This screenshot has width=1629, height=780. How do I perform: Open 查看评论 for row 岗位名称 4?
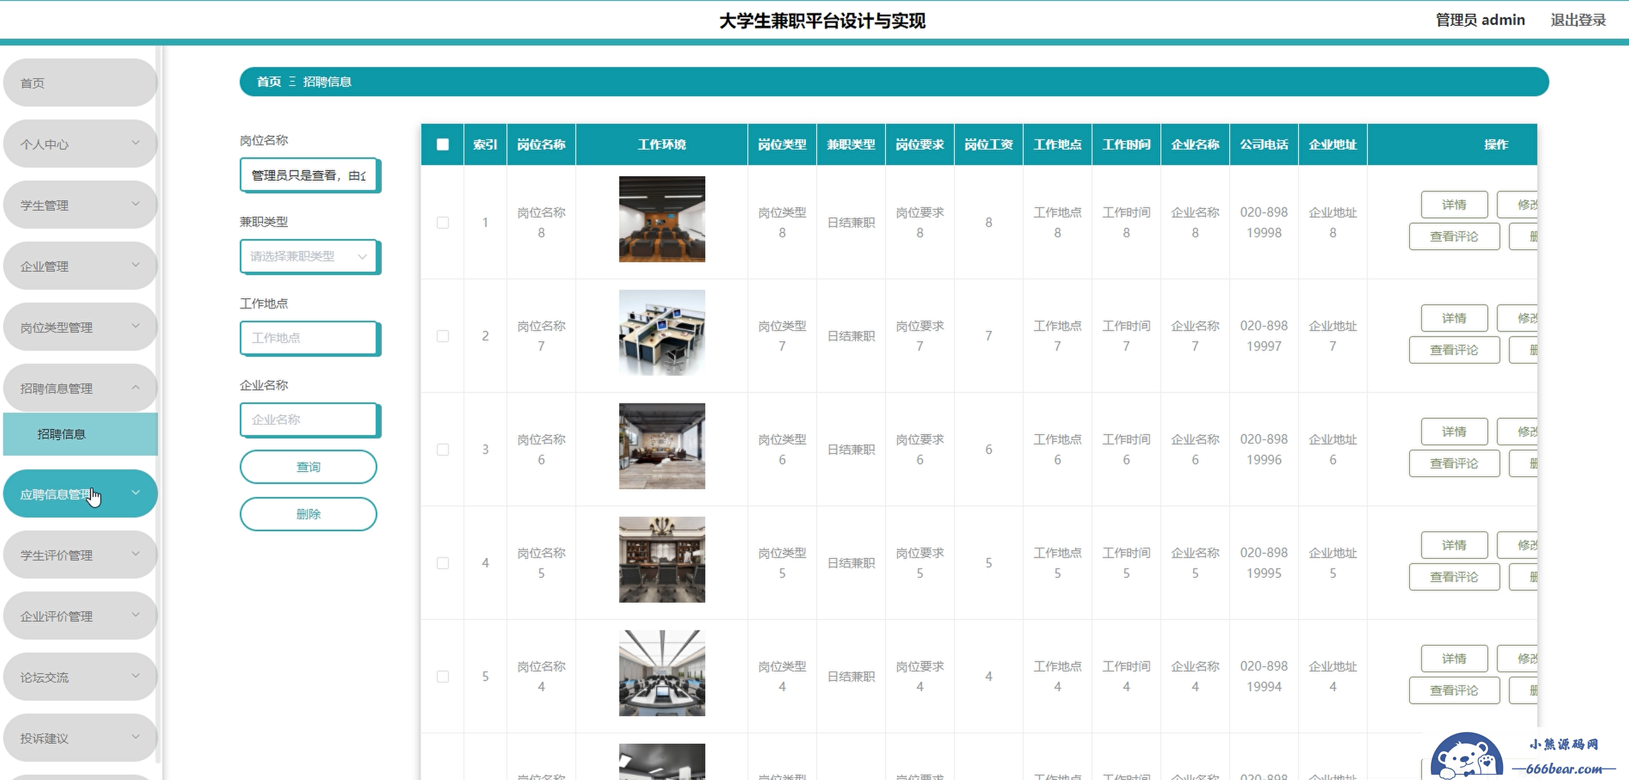coord(1454,690)
